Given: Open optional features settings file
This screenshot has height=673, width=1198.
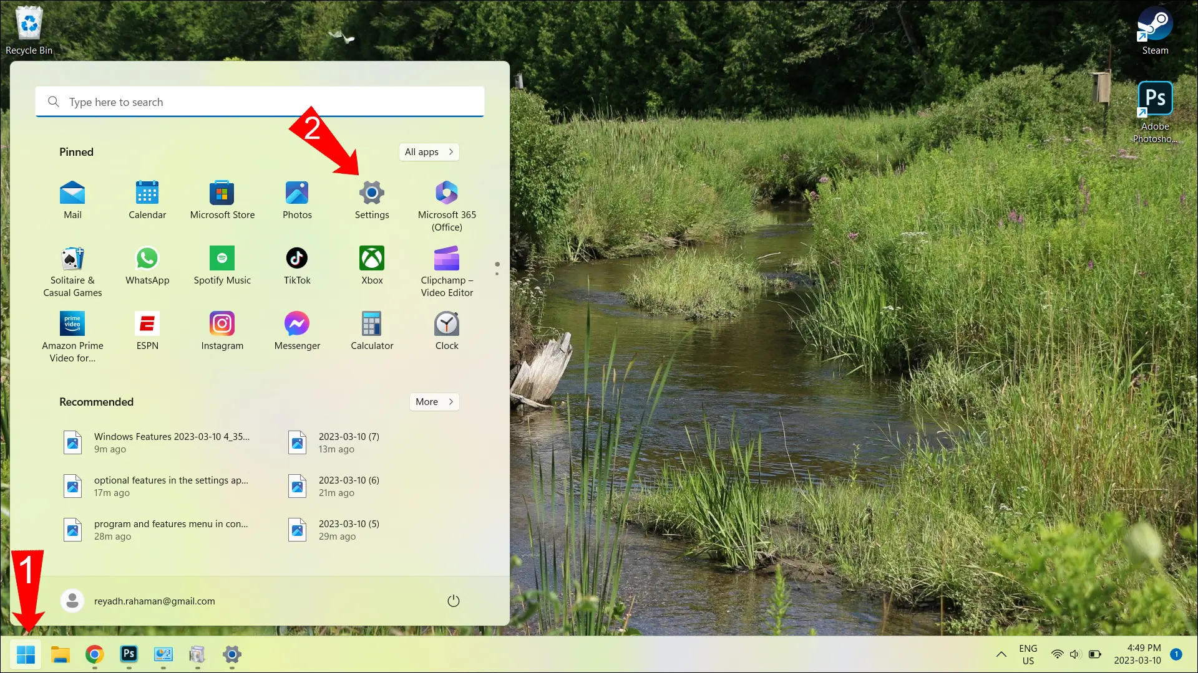Looking at the screenshot, I should [x=158, y=485].
